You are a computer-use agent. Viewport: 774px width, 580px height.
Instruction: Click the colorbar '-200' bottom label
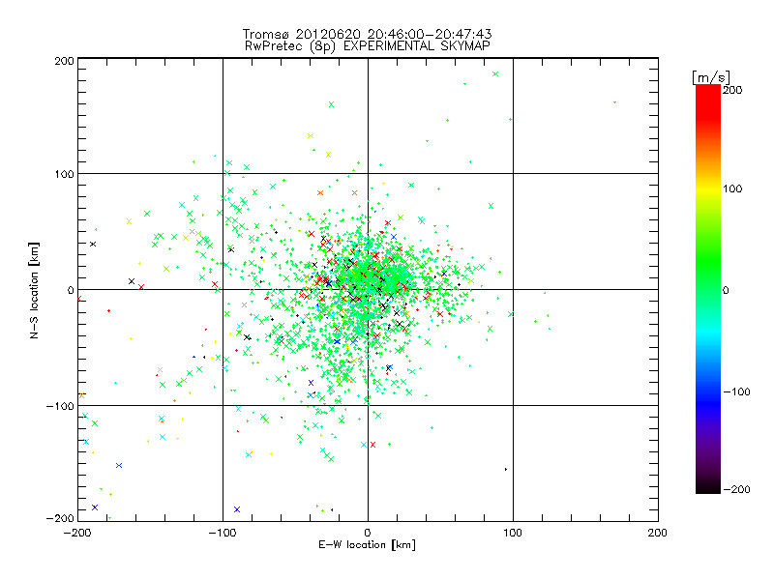[x=736, y=489]
